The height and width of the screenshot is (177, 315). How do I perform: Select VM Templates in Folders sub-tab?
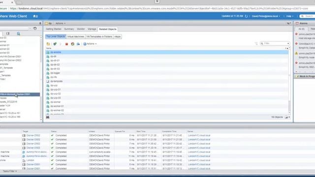[x=99, y=36]
